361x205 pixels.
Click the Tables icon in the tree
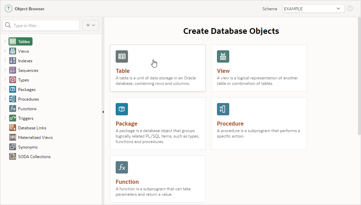coord(13,42)
